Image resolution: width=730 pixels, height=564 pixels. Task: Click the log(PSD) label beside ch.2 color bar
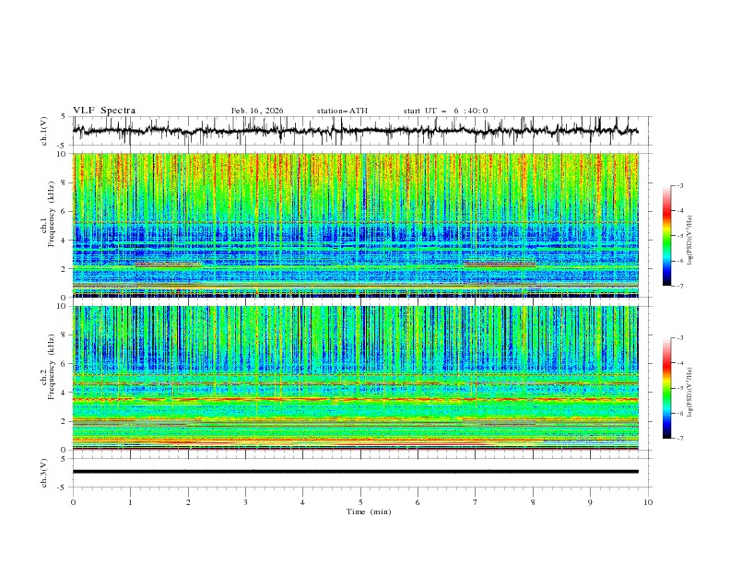[x=690, y=392]
